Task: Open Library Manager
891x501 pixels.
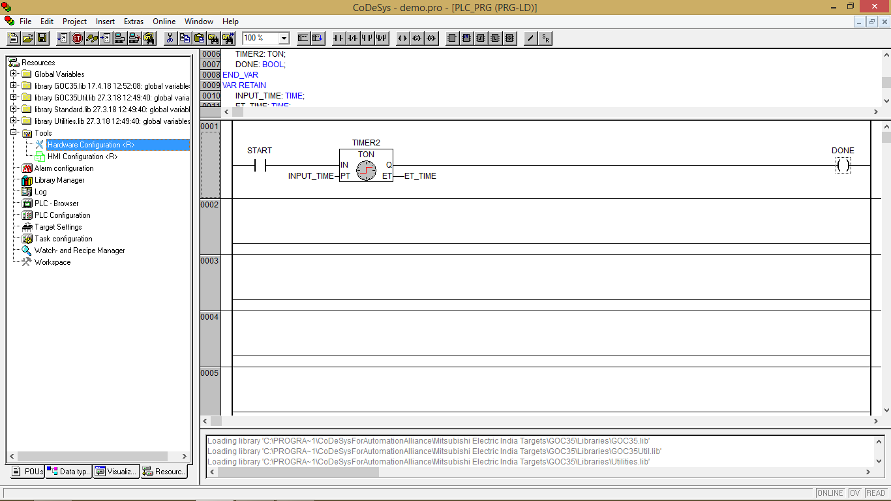Action: click(x=59, y=180)
